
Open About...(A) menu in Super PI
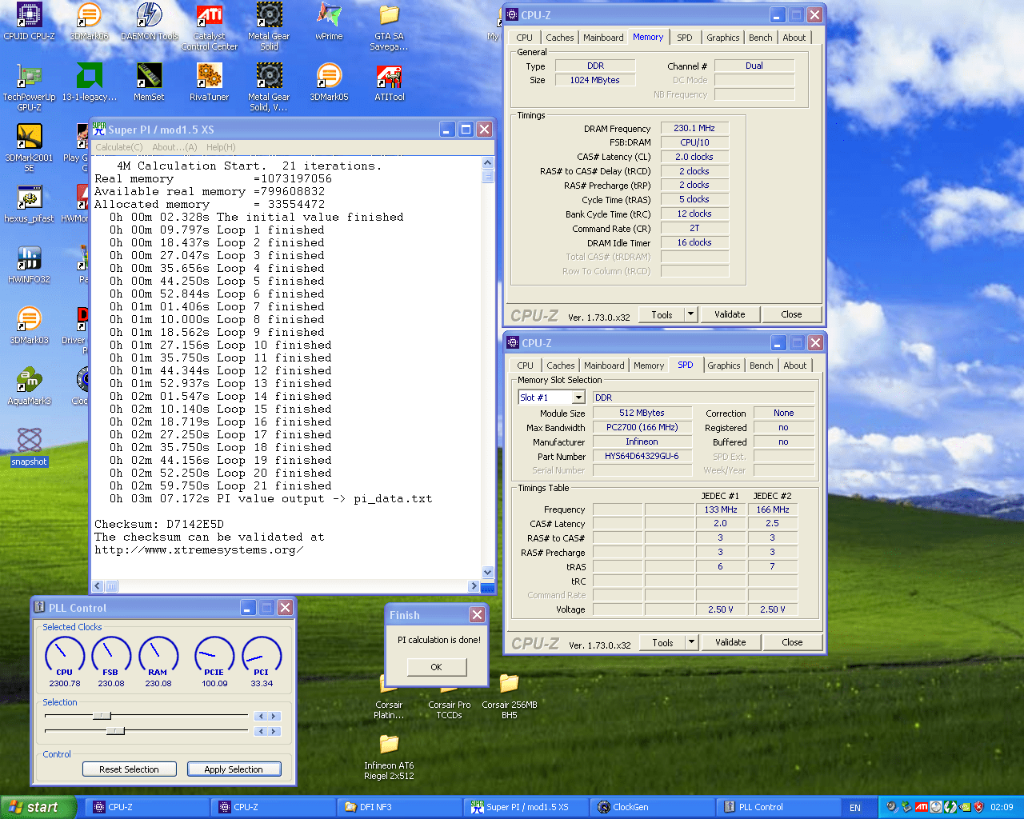pos(174,147)
